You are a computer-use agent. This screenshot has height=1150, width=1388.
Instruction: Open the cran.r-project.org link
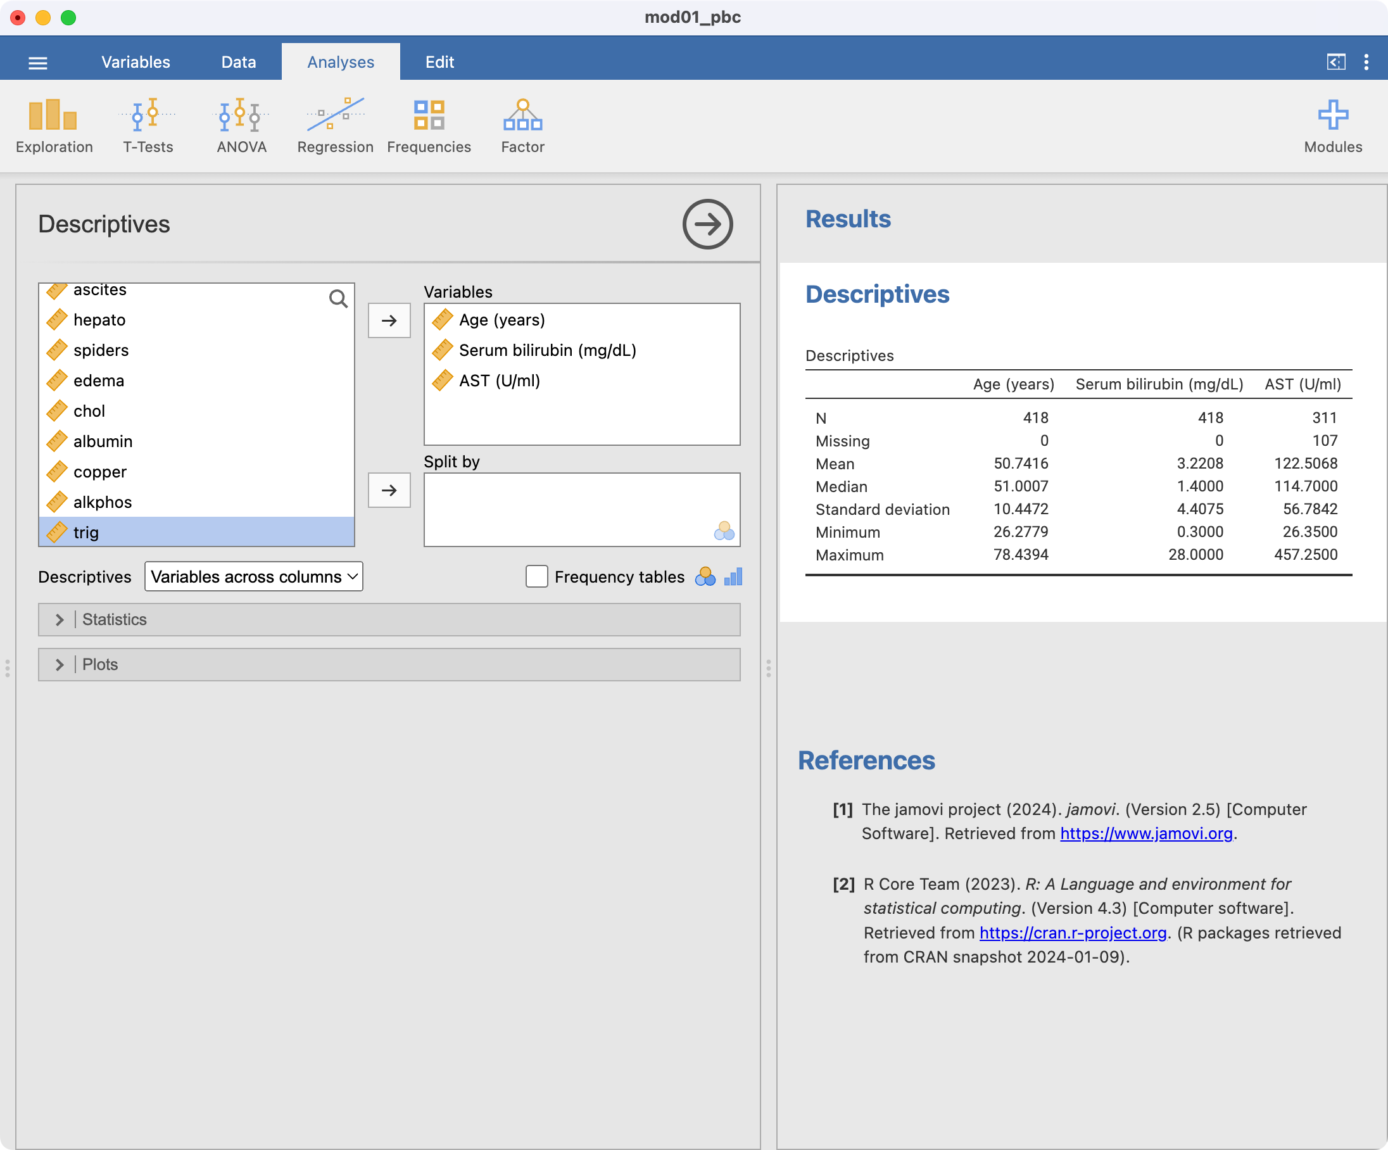point(1072,933)
